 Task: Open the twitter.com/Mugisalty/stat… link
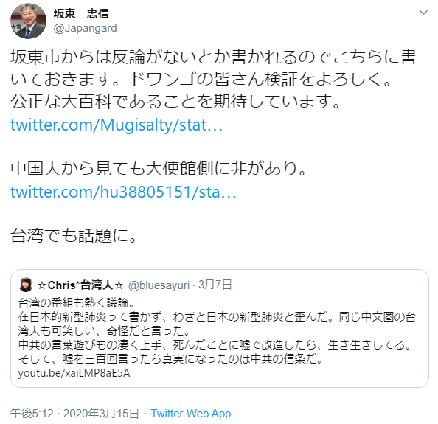117,125
